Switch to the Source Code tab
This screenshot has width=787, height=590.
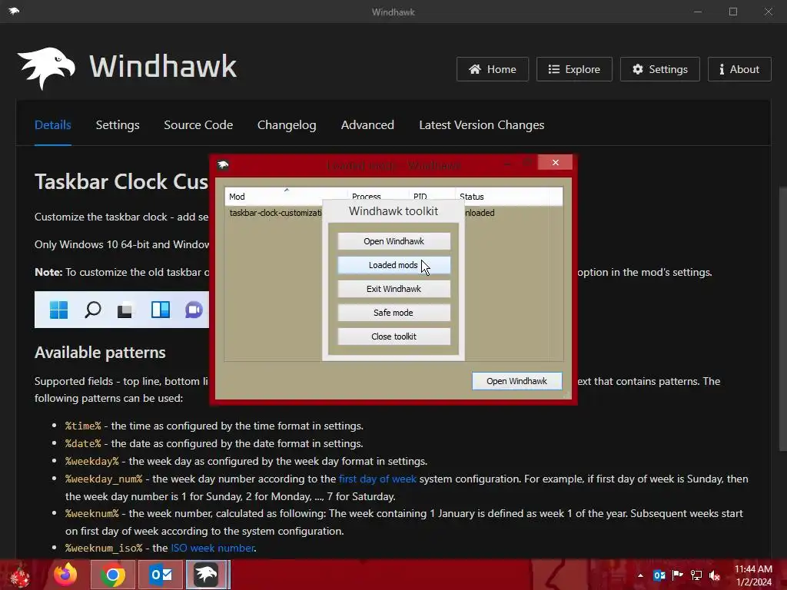198,125
